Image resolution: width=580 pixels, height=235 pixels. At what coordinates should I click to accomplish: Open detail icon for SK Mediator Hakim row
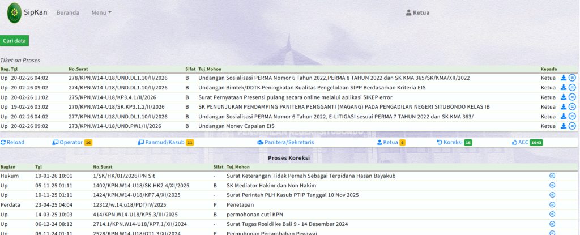click(552, 185)
